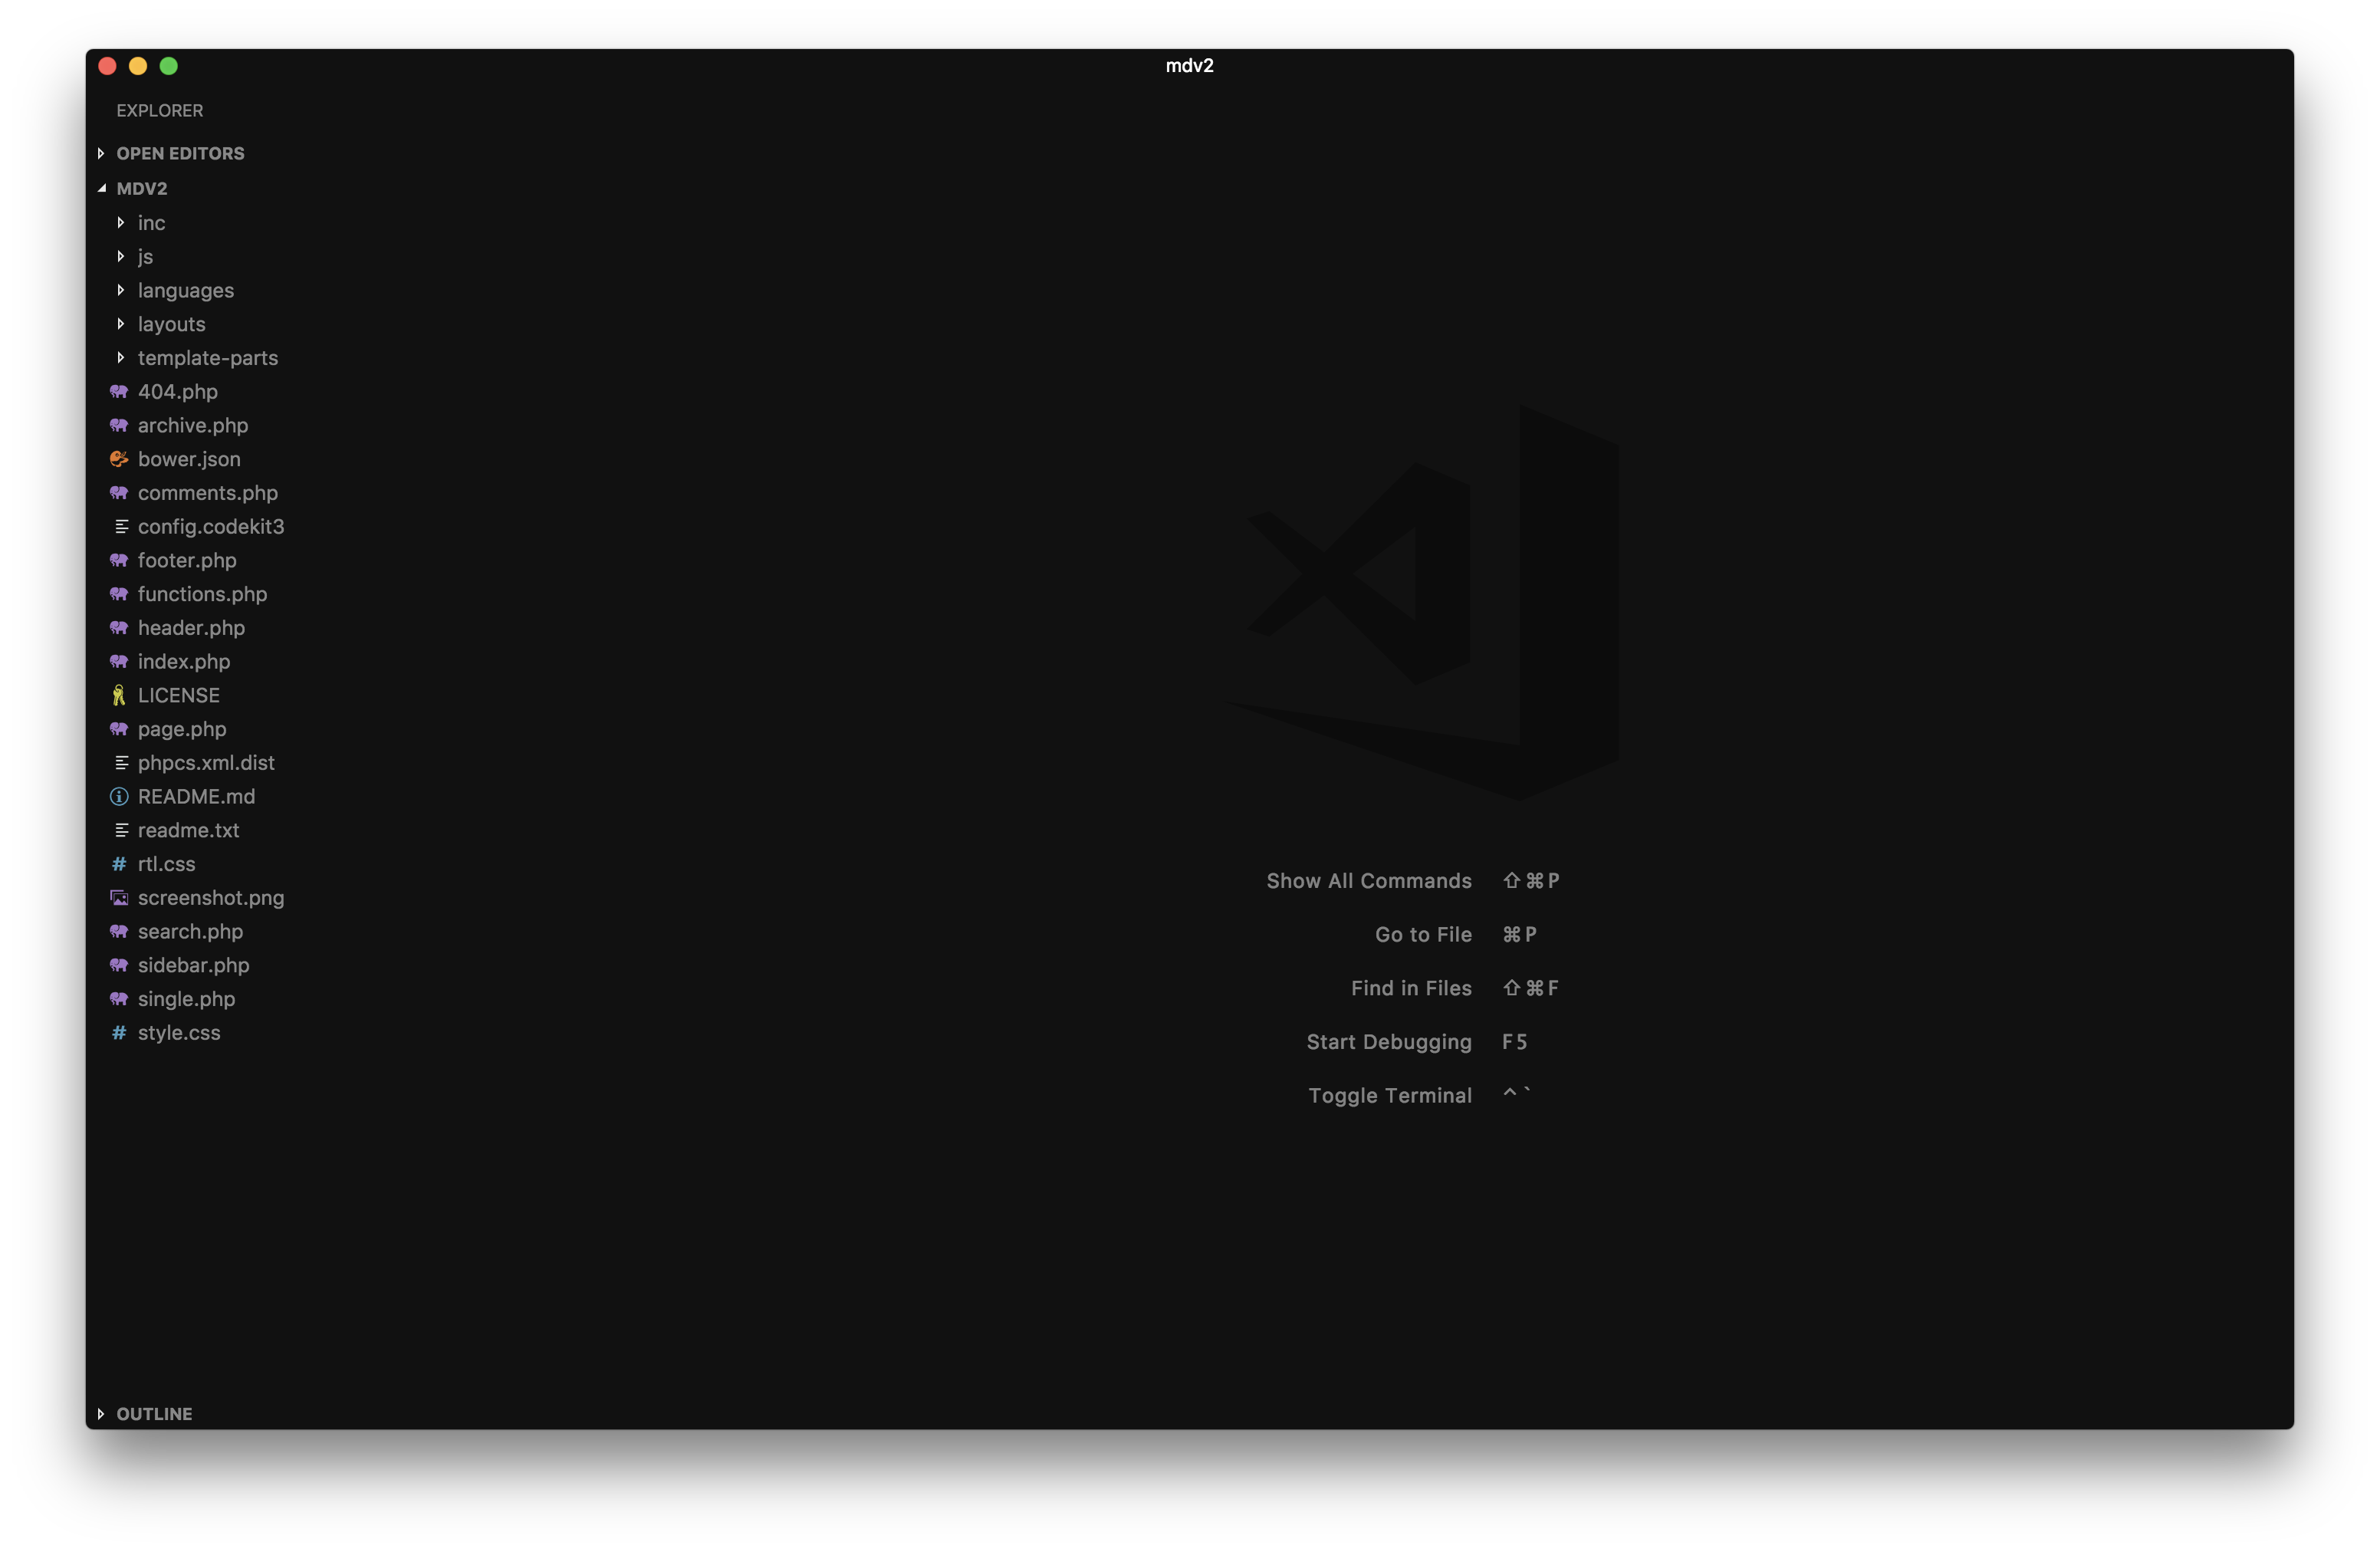Open the search.php file
Viewport: 2380px width, 1552px height.
(x=190, y=932)
